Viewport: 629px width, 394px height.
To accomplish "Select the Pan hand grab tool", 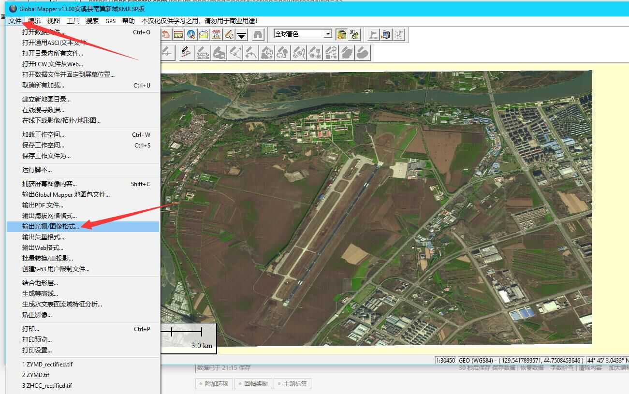I will (x=166, y=34).
